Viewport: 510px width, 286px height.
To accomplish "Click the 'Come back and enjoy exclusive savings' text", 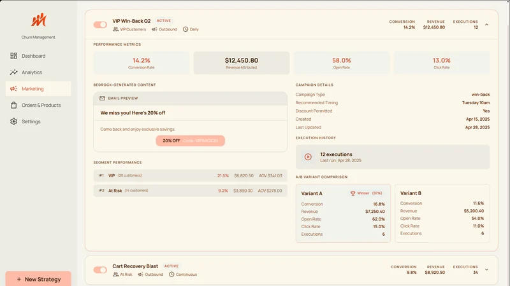I will [x=138, y=129].
